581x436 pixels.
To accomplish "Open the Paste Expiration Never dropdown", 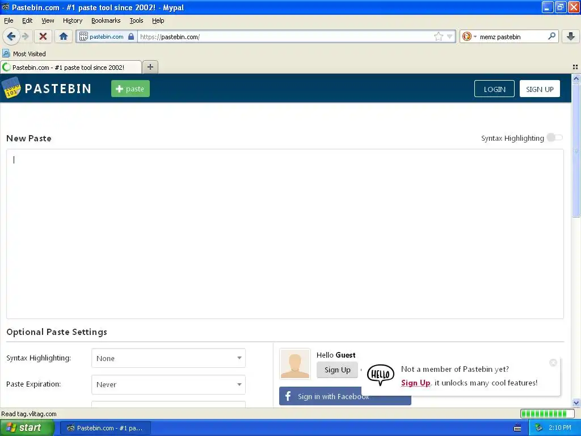I will click(x=168, y=384).
